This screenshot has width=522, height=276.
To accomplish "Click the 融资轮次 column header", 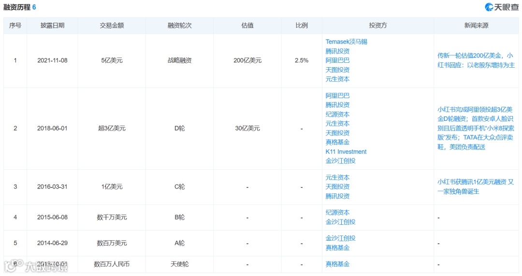I will [179, 25].
